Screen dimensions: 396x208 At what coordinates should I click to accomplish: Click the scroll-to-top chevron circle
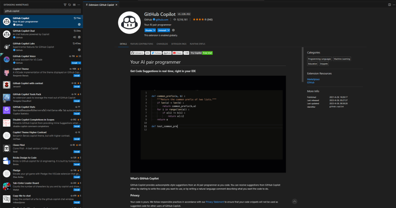(x=294, y=201)
